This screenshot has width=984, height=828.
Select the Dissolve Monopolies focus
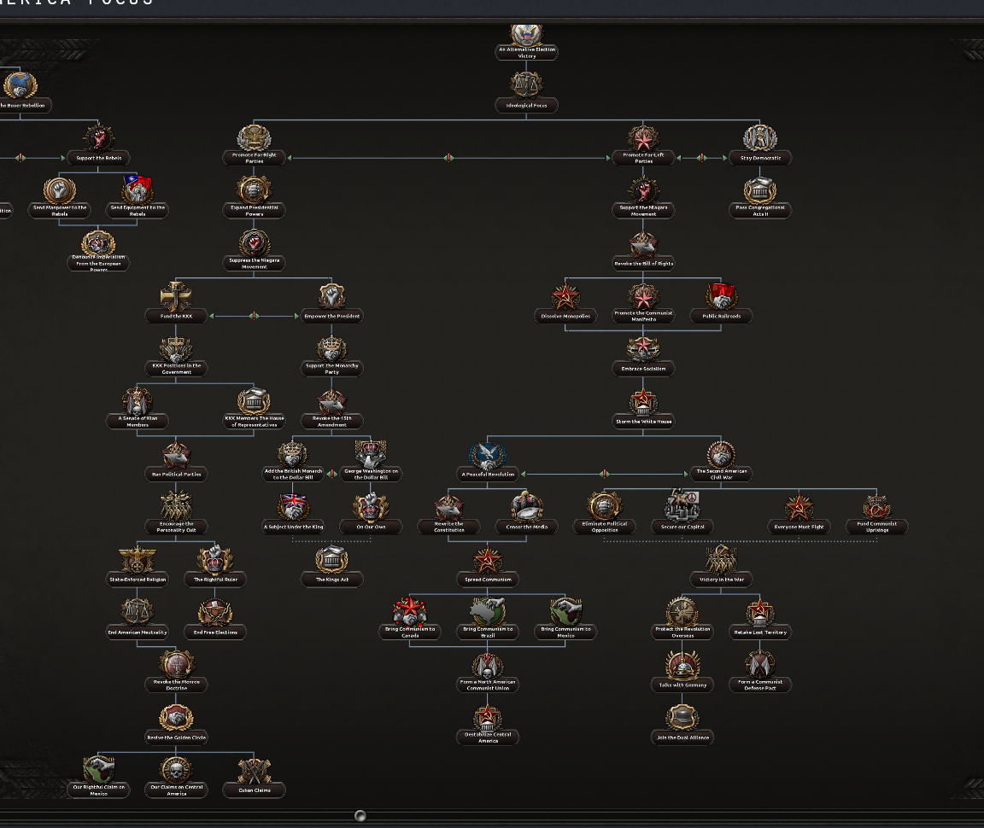tap(565, 304)
